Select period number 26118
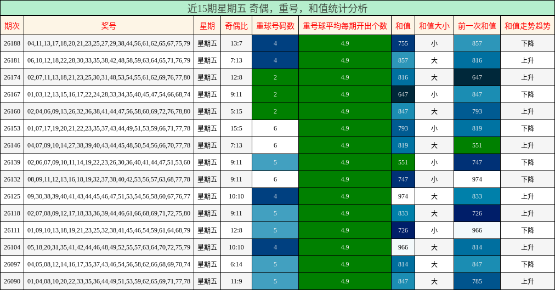555x290 pixels. [x=12, y=213]
